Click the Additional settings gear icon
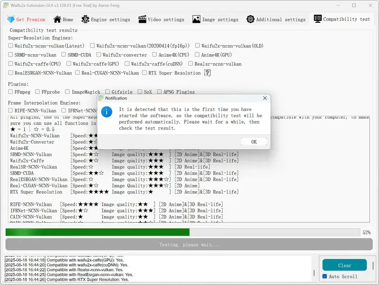This screenshot has width=379, height=285. pos(250,19)
